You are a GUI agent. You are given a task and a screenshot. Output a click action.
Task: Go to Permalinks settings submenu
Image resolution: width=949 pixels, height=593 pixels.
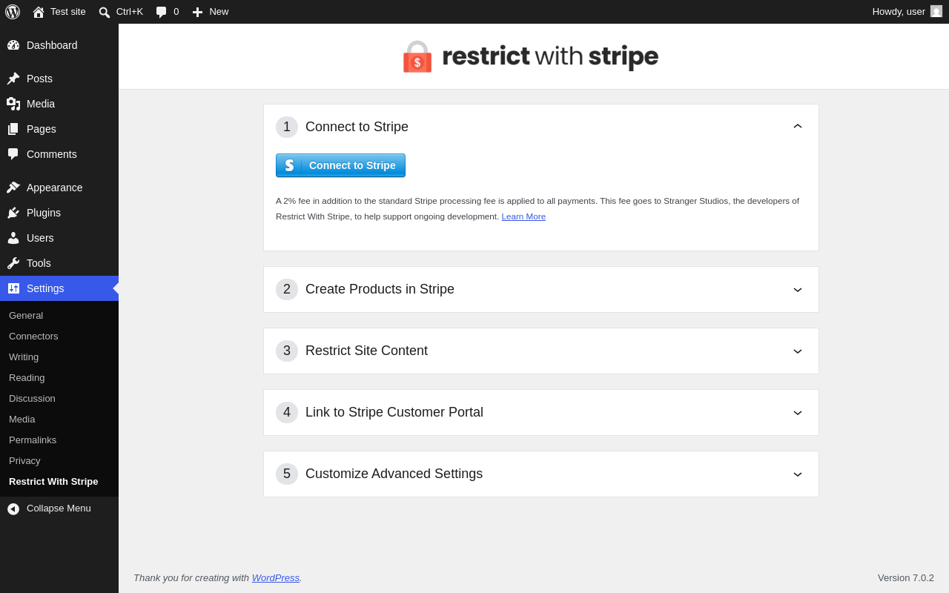click(x=33, y=440)
